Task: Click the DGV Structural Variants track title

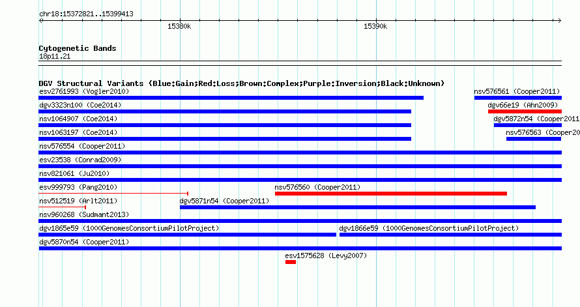Action: (x=242, y=83)
